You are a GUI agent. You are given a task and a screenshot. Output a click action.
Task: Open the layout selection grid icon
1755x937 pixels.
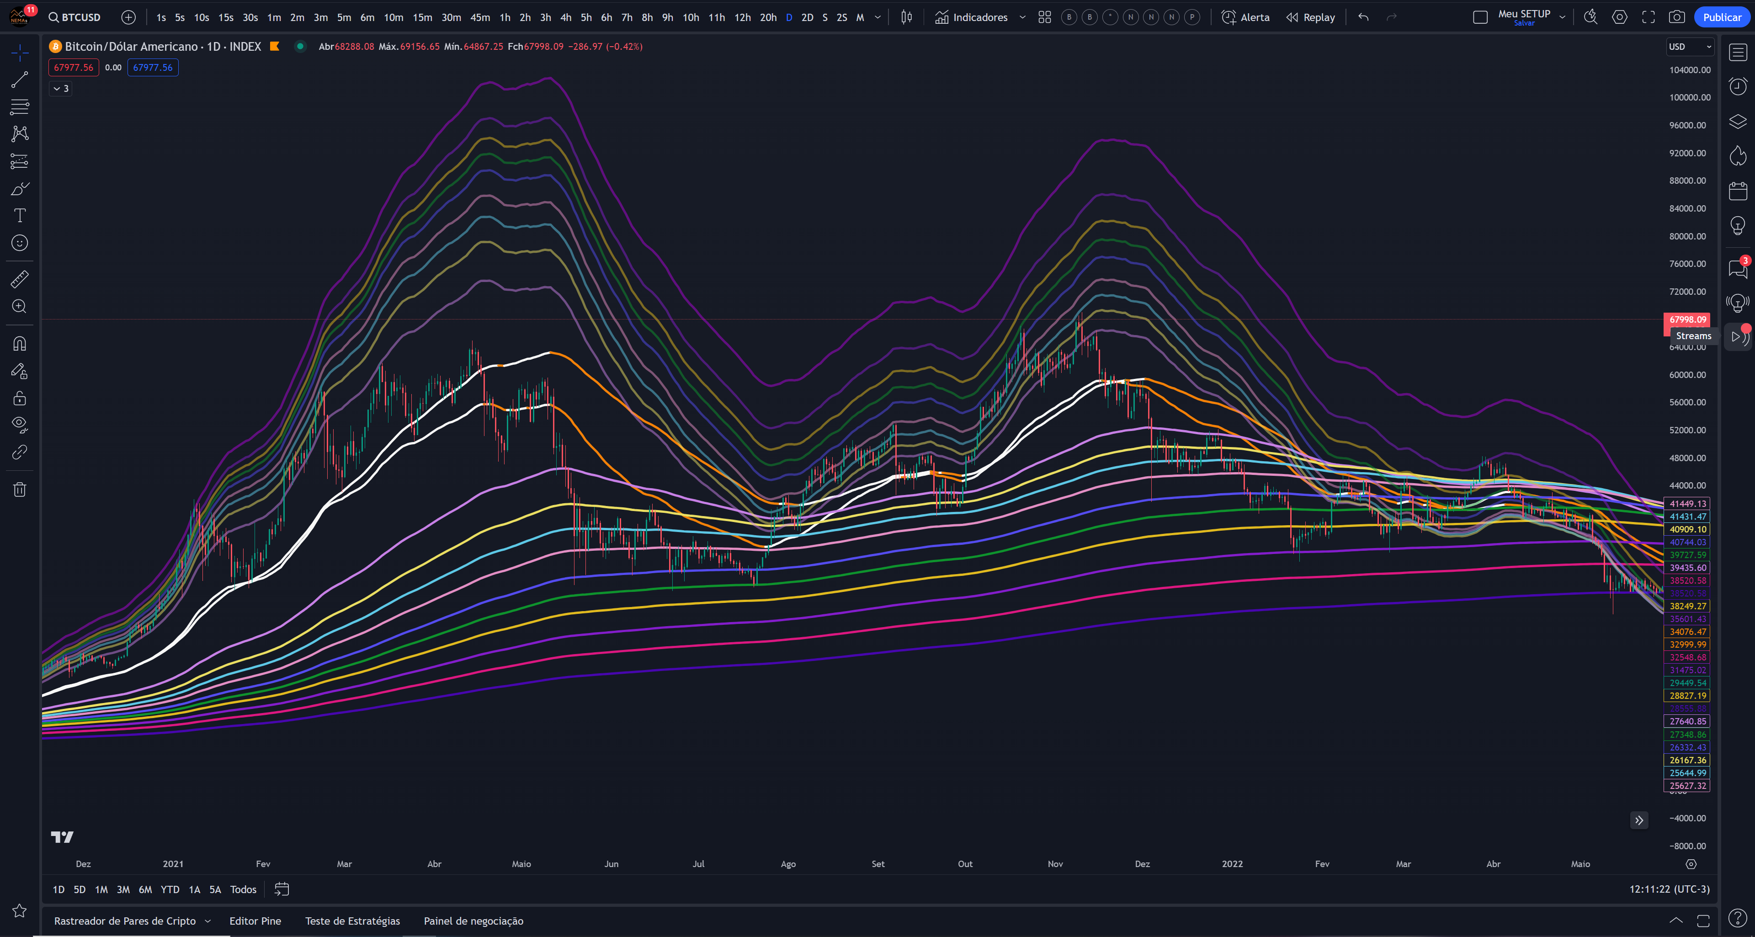click(x=1044, y=17)
